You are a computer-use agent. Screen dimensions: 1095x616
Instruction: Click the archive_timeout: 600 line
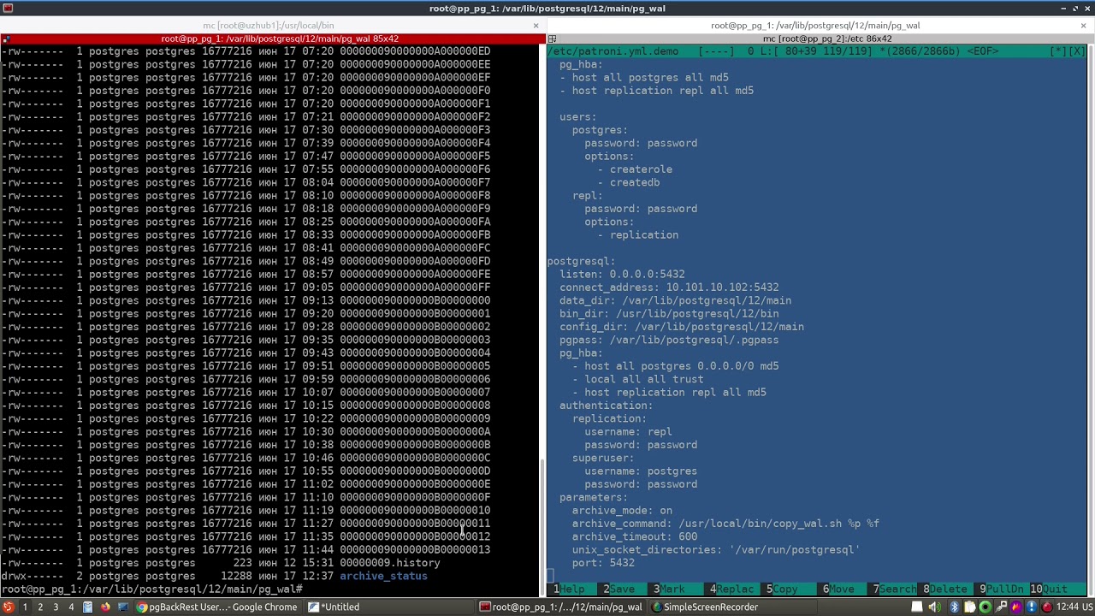tap(635, 536)
